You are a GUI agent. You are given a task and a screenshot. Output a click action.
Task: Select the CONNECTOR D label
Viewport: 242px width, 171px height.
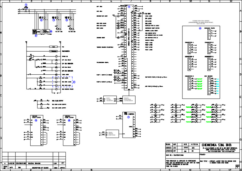coord(209,57)
